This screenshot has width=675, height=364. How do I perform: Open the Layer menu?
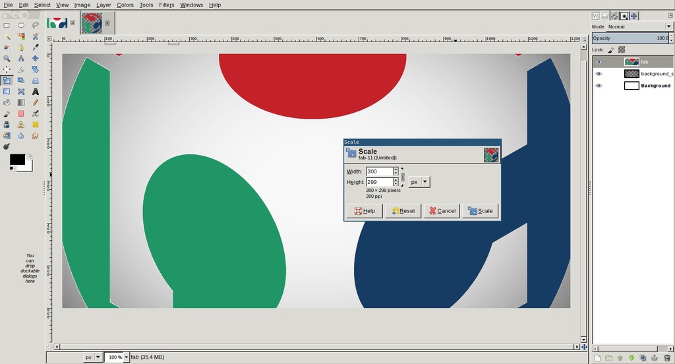click(103, 5)
